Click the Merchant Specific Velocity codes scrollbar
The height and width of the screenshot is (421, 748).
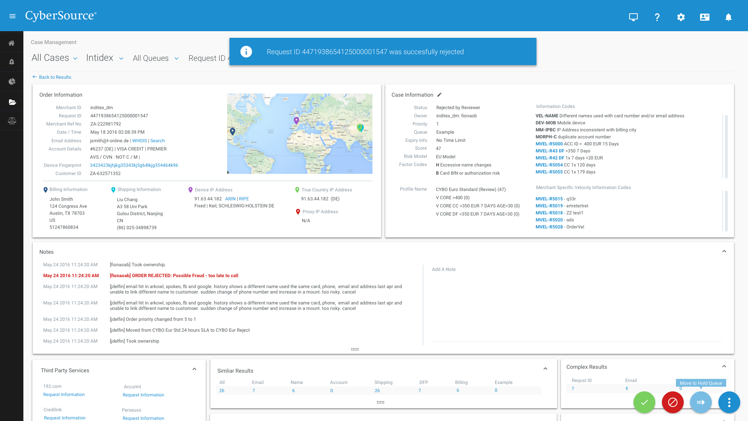click(x=726, y=211)
